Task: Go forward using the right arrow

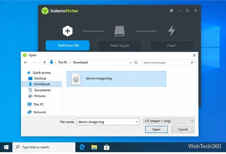Action: pos(34,63)
